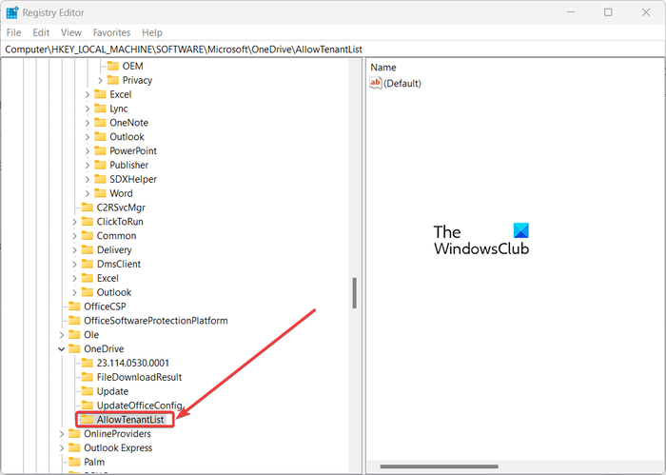The image size is (666, 475).
Task: Expand the DmsClient key
Action: [x=75, y=265]
